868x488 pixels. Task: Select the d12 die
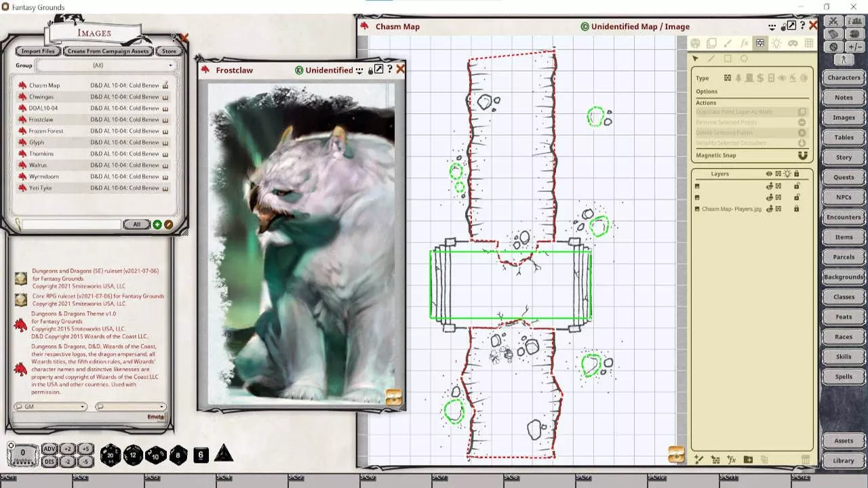point(133,454)
